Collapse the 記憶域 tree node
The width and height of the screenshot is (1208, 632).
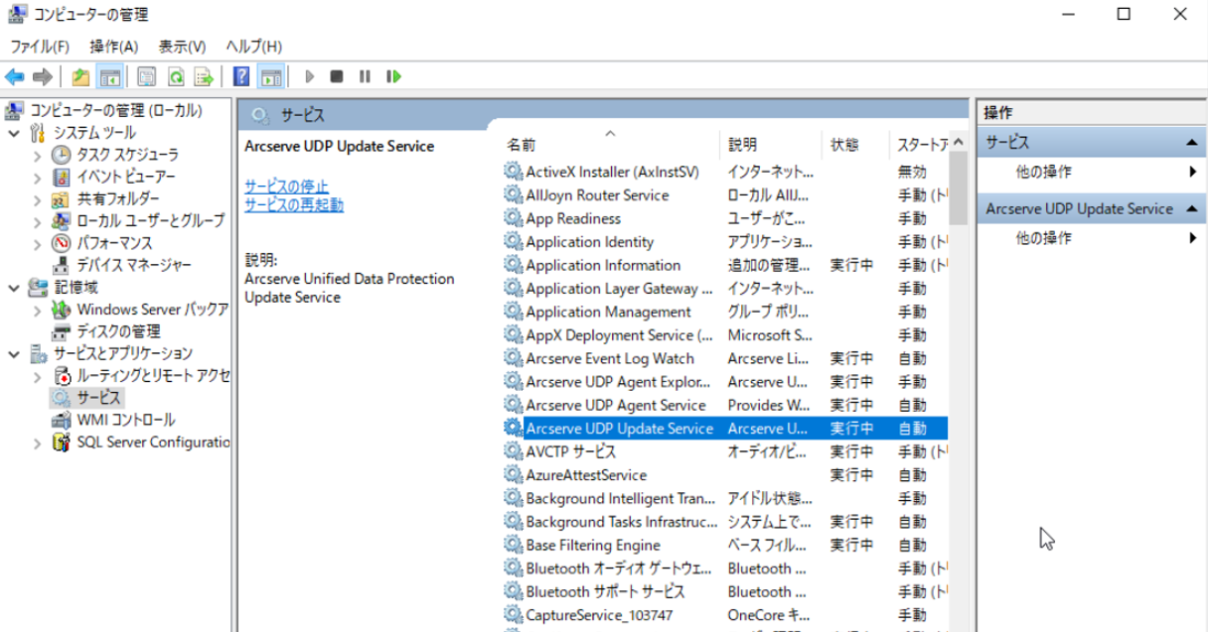(x=14, y=288)
